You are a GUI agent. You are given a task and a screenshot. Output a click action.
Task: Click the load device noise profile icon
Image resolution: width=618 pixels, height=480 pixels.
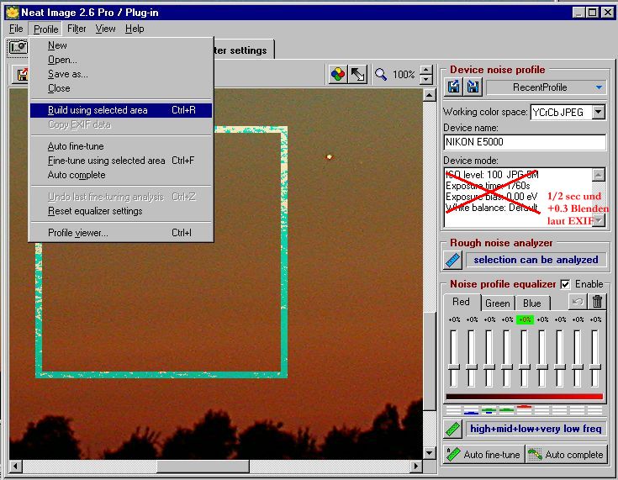pyautogui.click(x=454, y=87)
